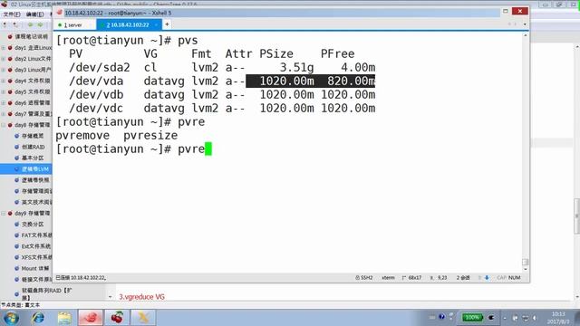
Task: Open the 交换分区 note
Action: [x=33, y=225]
